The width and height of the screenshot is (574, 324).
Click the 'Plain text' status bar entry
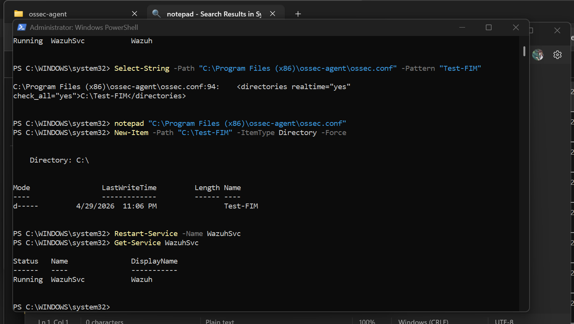coord(220,322)
